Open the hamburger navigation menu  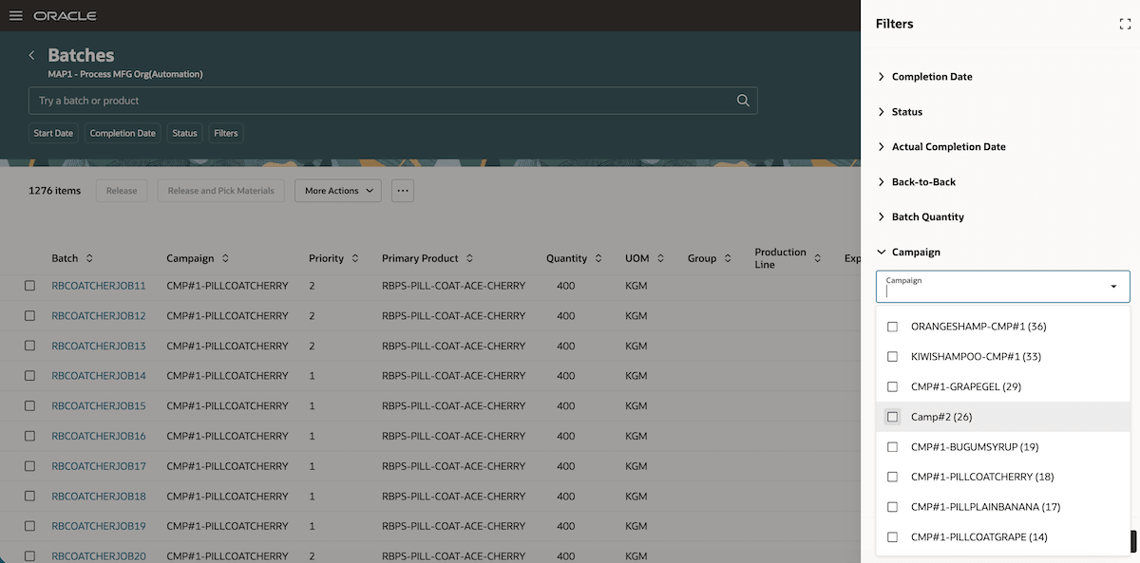(x=15, y=16)
